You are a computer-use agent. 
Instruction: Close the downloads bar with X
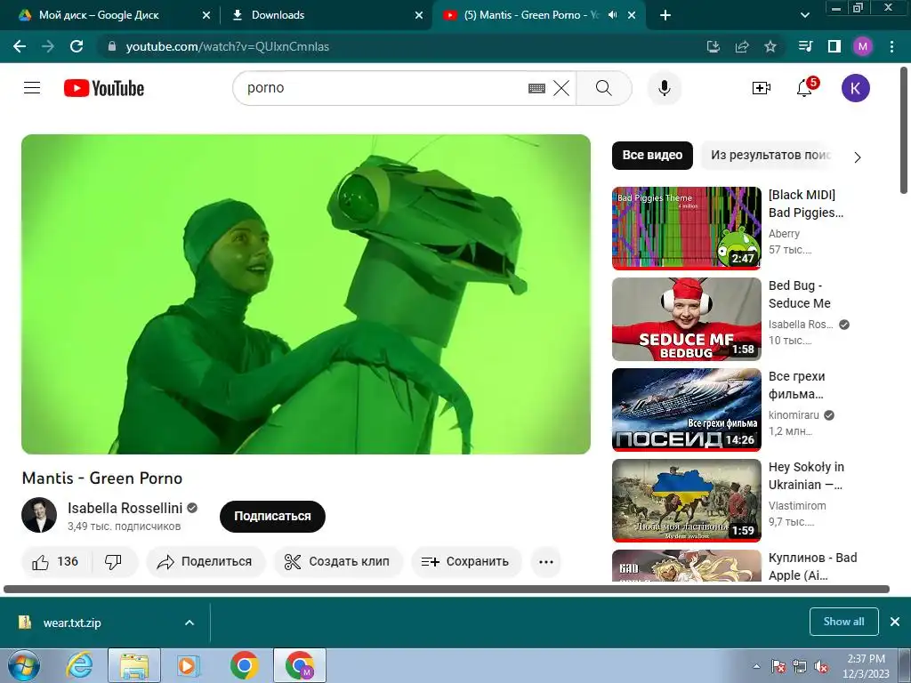[x=895, y=622]
